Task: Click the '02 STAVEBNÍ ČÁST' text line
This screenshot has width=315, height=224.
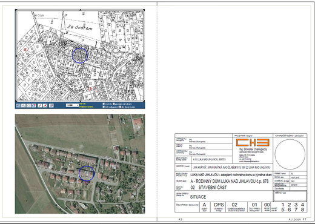Action: (208, 188)
